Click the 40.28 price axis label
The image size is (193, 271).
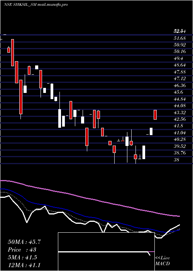(x=180, y=139)
